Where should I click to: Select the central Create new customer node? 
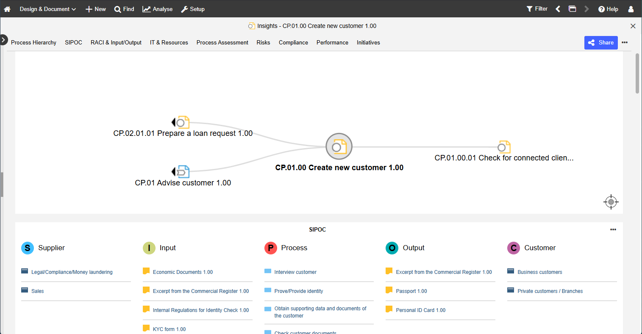pyautogui.click(x=339, y=146)
